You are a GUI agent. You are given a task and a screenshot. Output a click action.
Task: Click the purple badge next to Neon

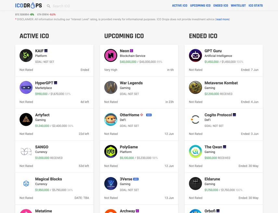(x=132, y=51)
